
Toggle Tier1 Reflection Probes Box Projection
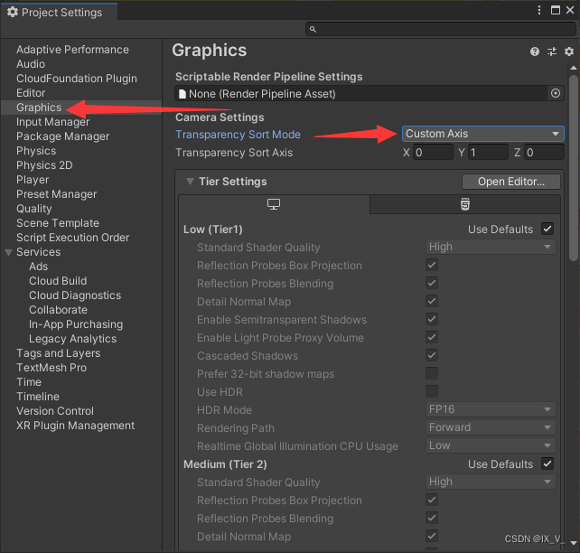tap(432, 265)
